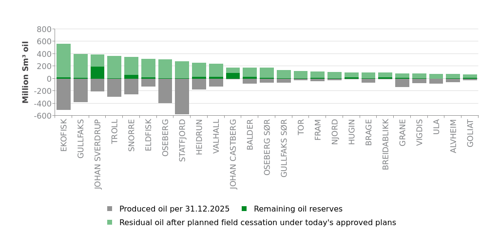
Task: Toggle the 'Residual oil after planned field cessation' label
Action: click(x=257, y=223)
